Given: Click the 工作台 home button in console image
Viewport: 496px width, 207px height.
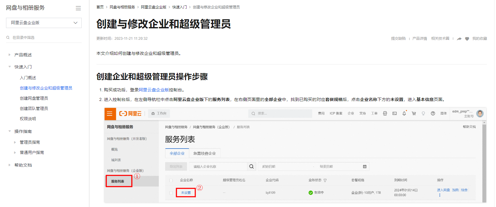Looking at the screenshot, I should tap(159, 114).
